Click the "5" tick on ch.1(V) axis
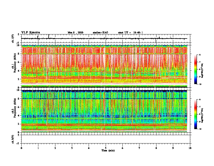This screenshot has width=214, height=166. coord(18,34)
